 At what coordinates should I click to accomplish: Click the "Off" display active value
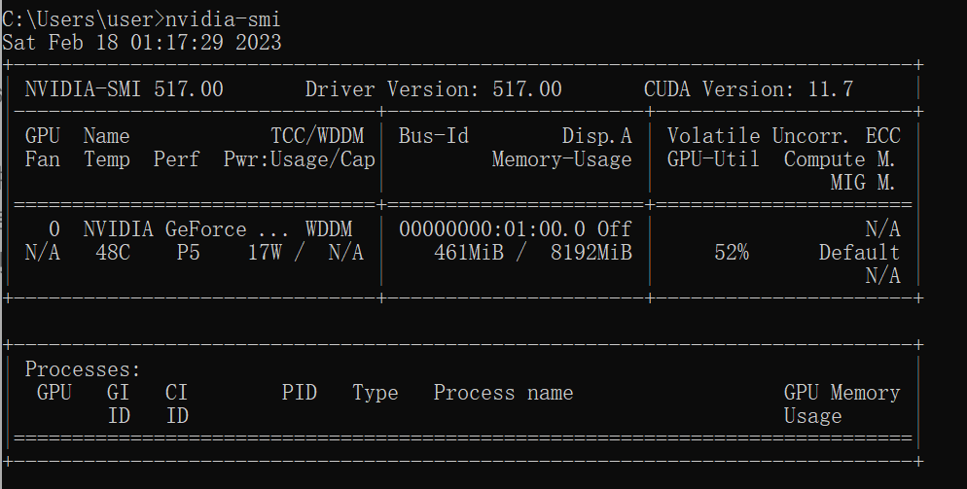[614, 230]
